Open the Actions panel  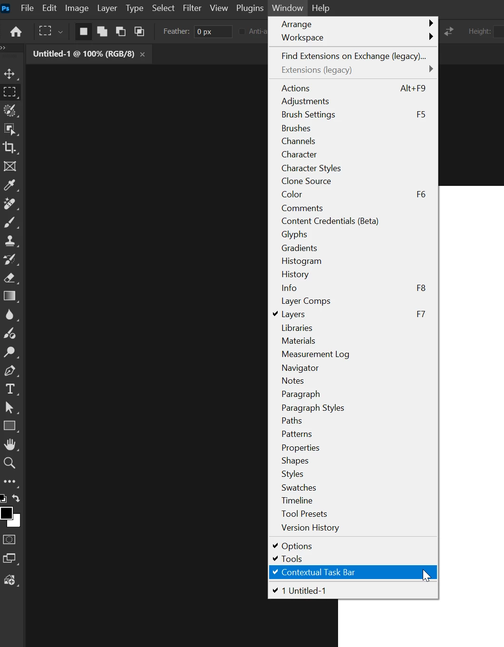(x=353, y=88)
